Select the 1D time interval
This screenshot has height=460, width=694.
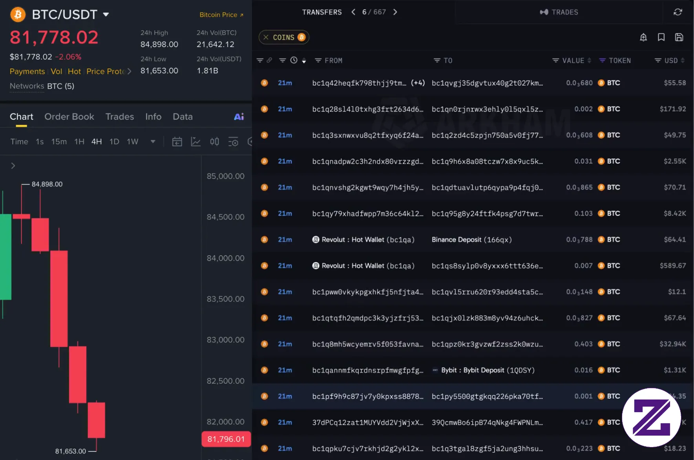pyautogui.click(x=114, y=142)
